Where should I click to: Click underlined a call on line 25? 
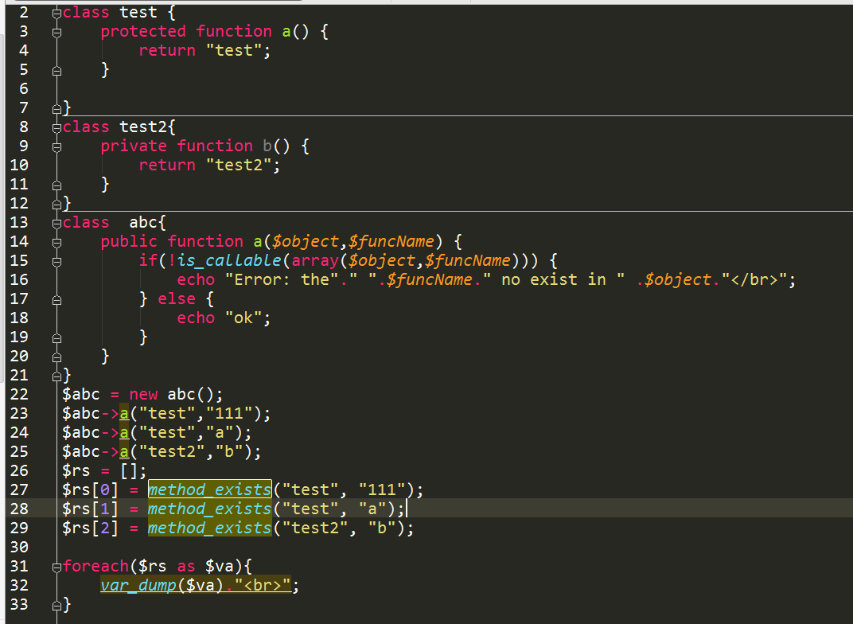tap(123, 451)
